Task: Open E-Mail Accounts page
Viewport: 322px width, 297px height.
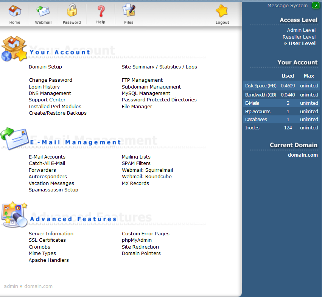Action: click(47, 157)
